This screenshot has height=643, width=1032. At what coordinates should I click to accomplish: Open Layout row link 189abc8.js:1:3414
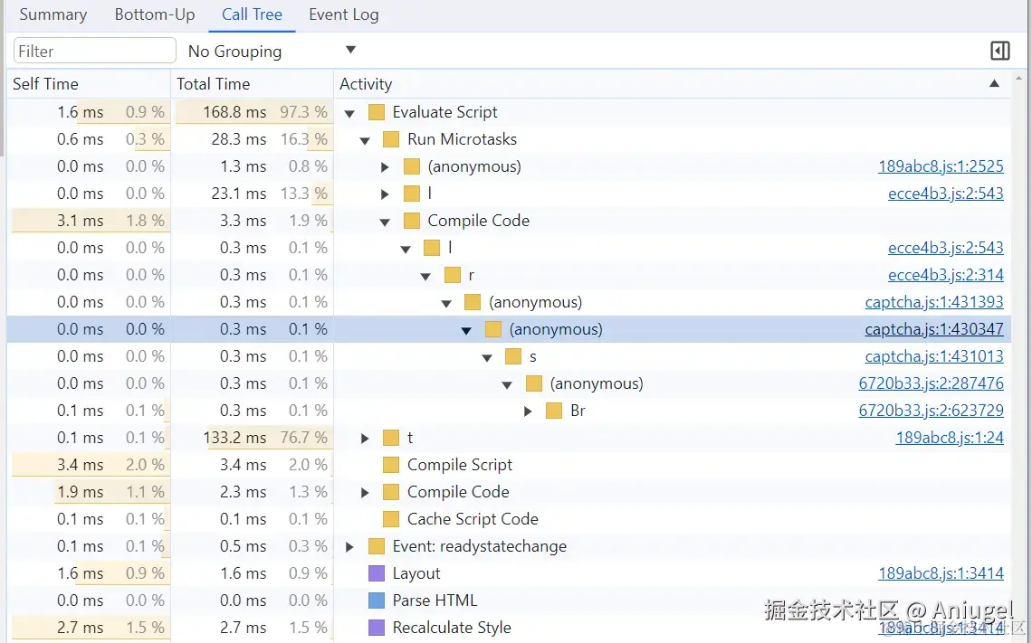click(941, 573)
